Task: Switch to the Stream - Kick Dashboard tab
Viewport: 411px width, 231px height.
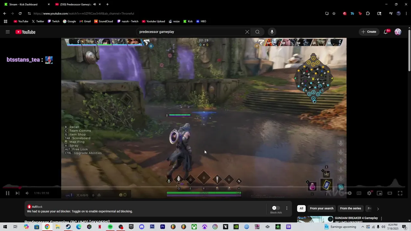Action: 26,4
